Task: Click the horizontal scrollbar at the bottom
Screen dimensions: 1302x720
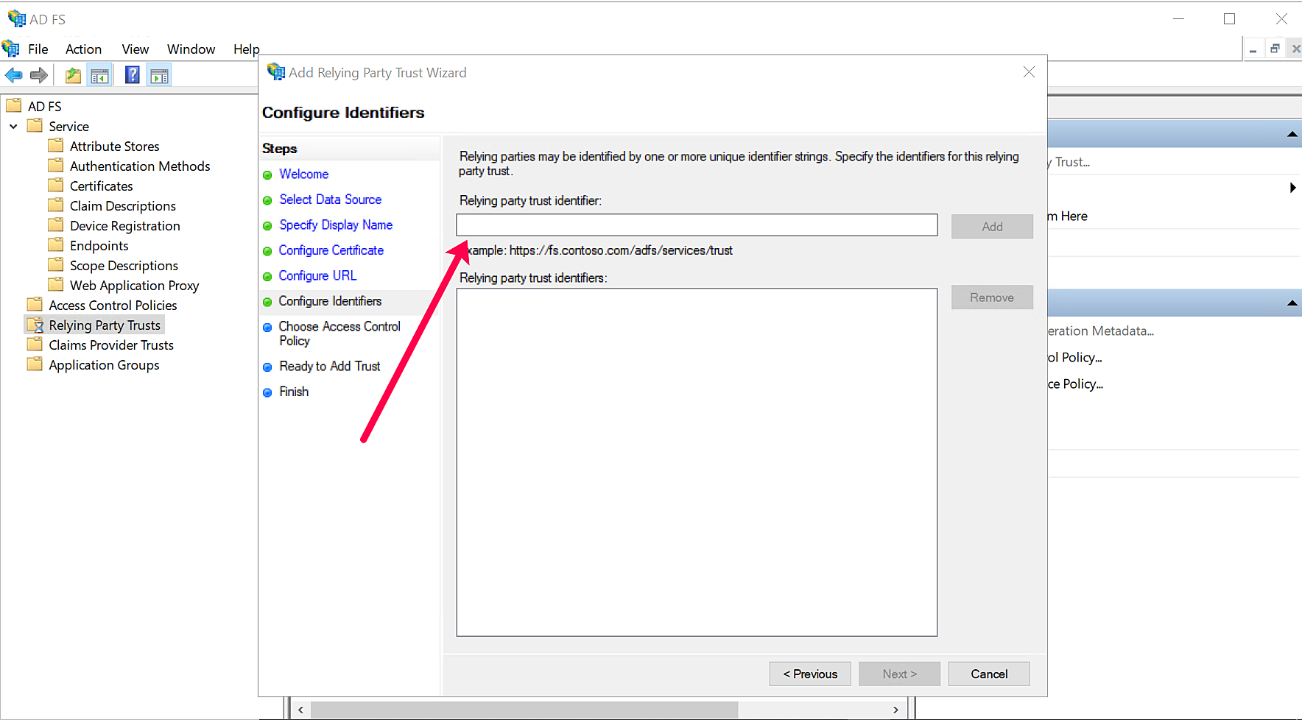Action: point(524,710)
